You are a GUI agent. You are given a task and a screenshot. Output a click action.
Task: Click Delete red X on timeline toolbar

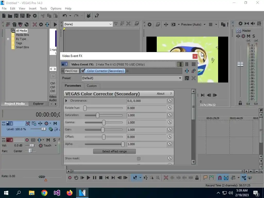[x=166, y=178]
